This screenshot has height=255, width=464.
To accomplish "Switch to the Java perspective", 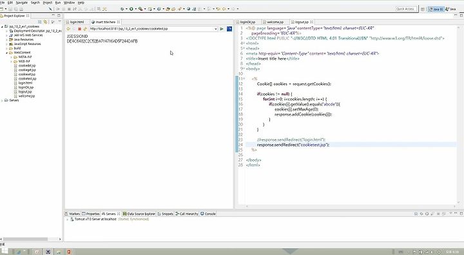I will point(451,9).
